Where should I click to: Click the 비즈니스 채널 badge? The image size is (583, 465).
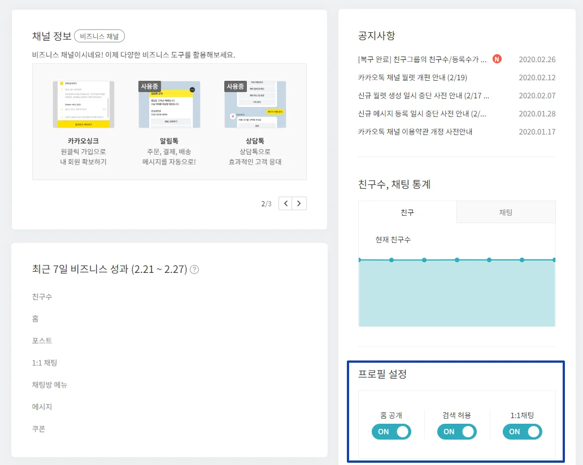pyautogui.click(x=99, y=36)
